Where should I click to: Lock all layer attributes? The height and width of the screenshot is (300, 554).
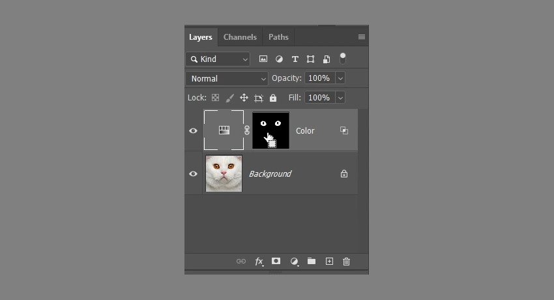pos(273,98)
